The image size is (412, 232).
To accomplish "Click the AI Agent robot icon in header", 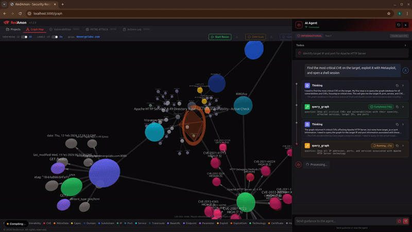I will 299,25.
